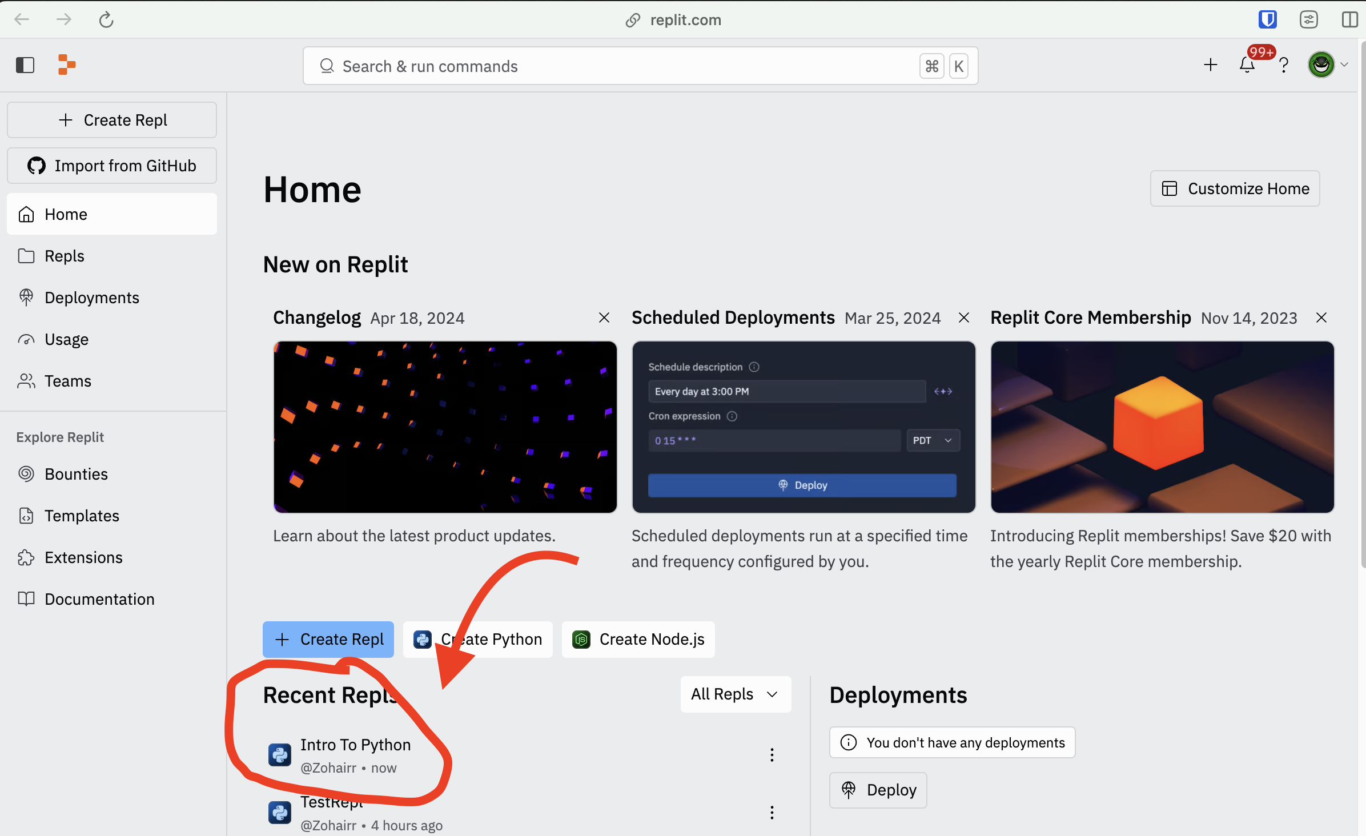Click the 'You don't have any deployments' notice
Viewport: 1366px width, 836px height.
click(x=952, y=742)
